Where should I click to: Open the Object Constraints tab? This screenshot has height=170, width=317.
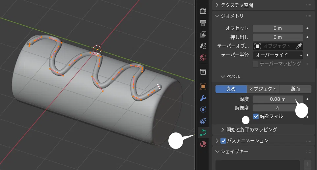click(203, 121)
